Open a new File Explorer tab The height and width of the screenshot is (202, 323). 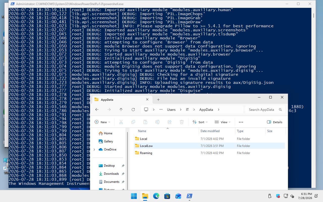(158, 99)
